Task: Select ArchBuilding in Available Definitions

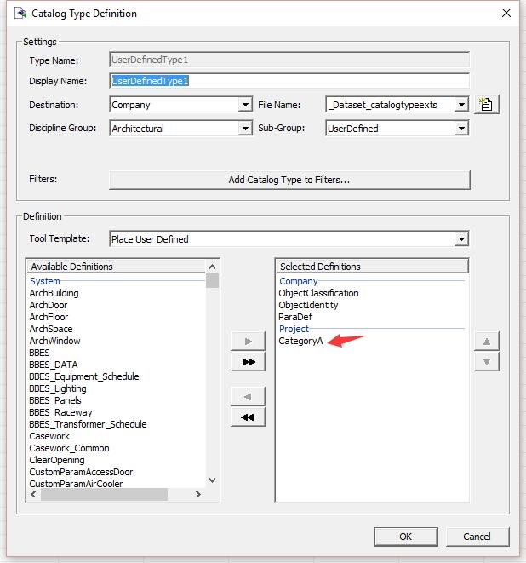Action: tap(54, 293)
